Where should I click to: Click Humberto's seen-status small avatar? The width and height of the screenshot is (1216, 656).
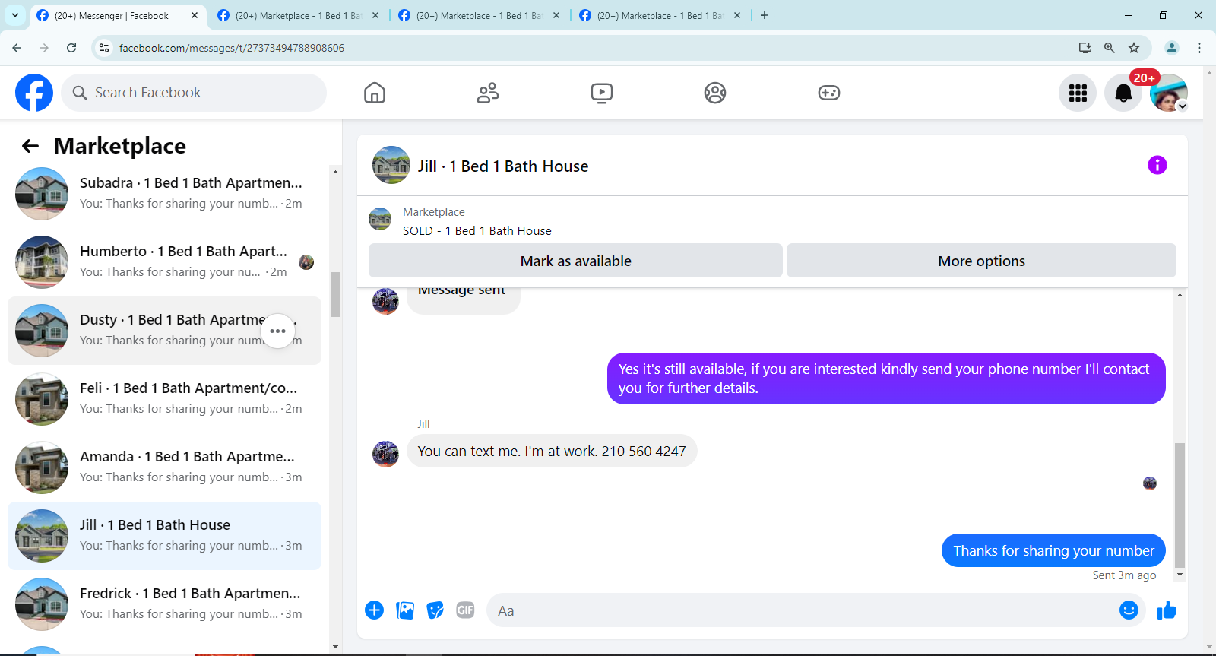[306, 262]
